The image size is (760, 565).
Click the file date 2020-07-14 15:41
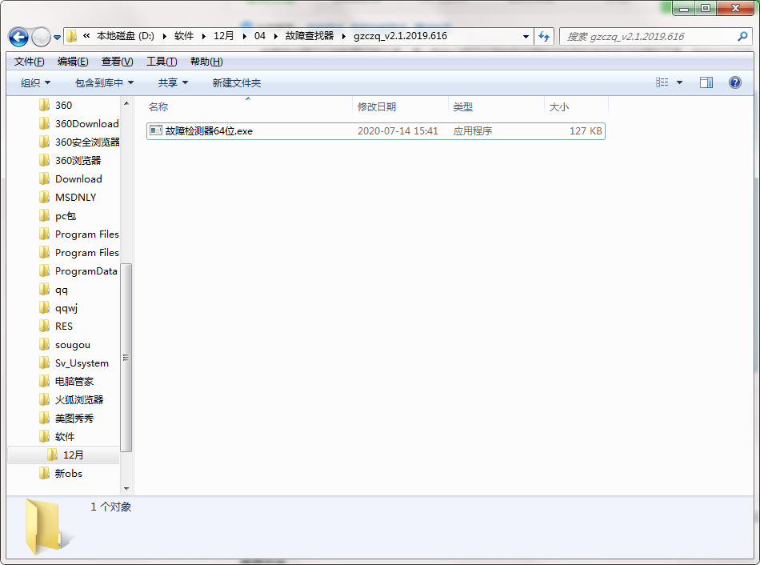point(398,131)
